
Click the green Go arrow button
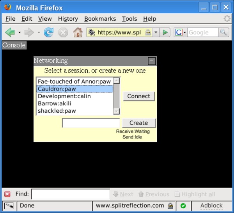[x=165, y=32]
